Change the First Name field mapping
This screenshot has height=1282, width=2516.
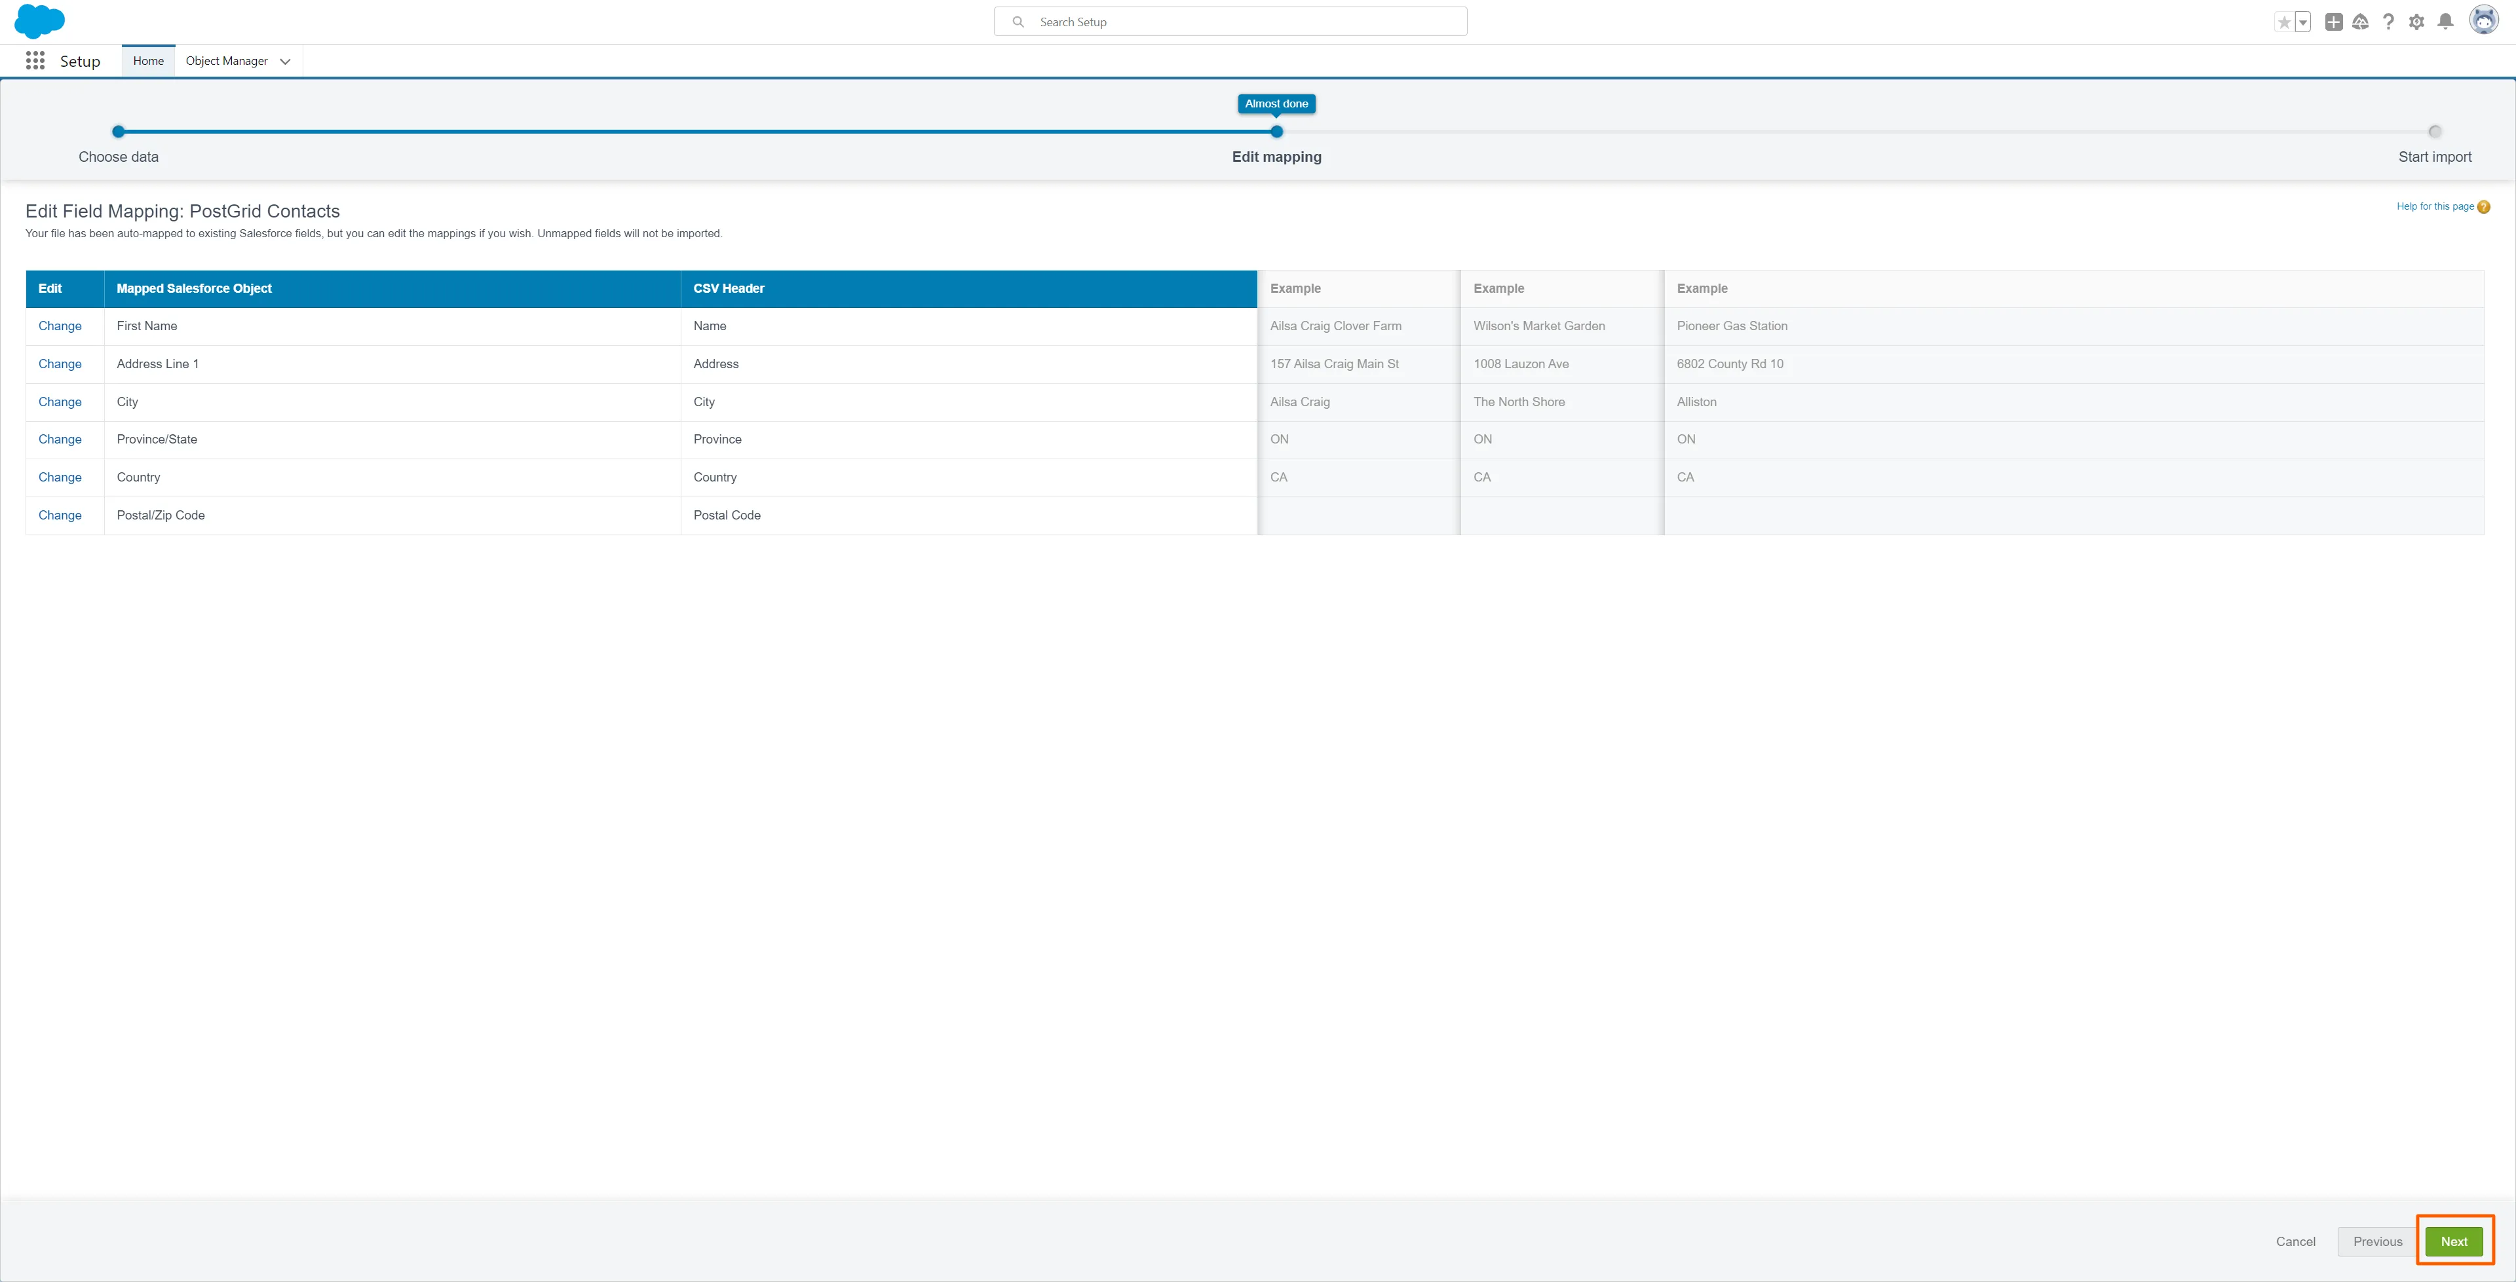pos(60,326)
